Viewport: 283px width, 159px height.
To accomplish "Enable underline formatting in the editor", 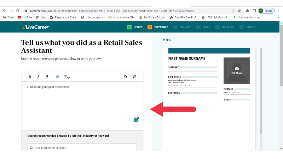I will point(47,77).
